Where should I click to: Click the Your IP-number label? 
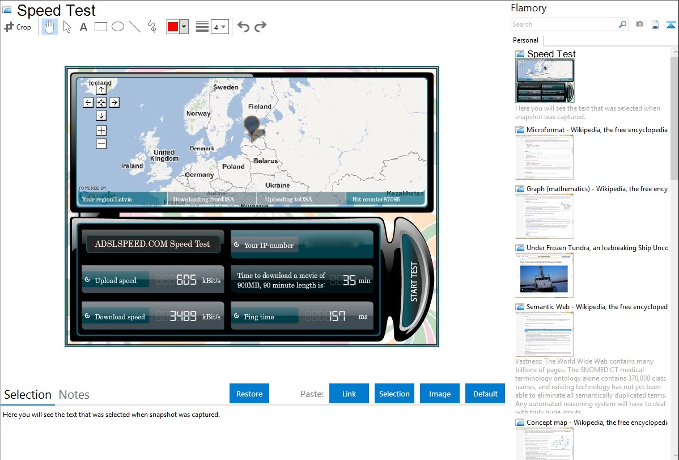point(269,246)
